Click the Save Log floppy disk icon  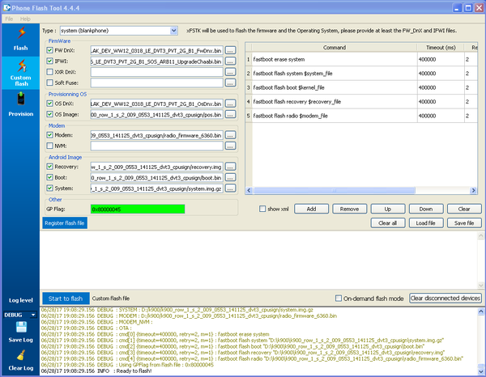[x=20, y=329]
